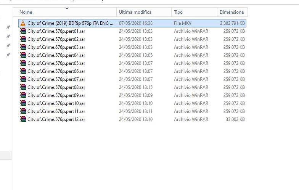Click the WinRAR icon of part12.rar
This screenshot has width=299, height=190.
23,119
